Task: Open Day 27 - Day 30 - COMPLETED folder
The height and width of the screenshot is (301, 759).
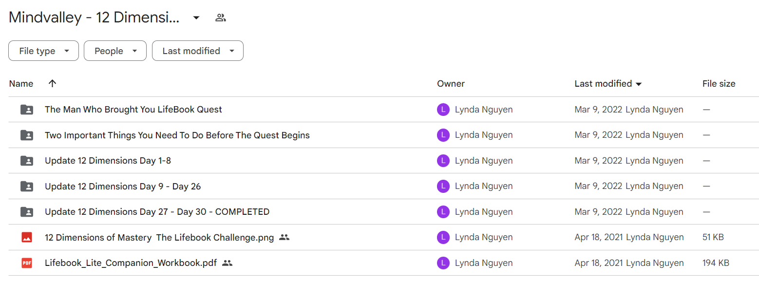Action: [157, 212]
